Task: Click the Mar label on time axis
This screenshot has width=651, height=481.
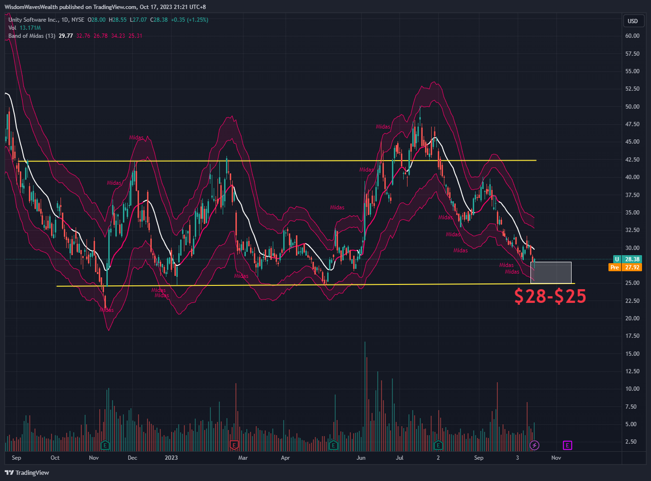Action: 243,458
